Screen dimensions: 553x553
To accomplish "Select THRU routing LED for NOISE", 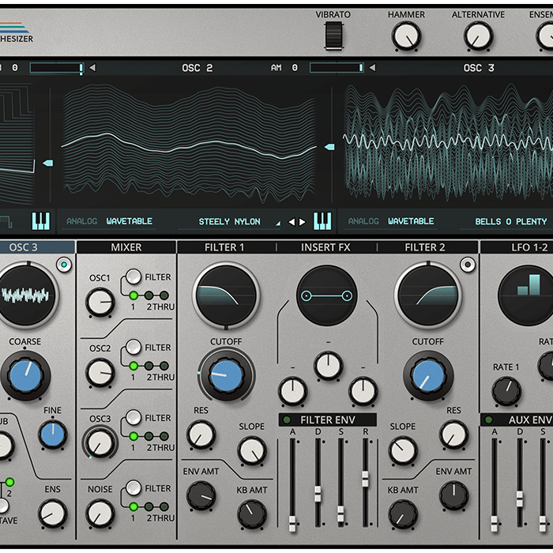I will coord(164,507).
